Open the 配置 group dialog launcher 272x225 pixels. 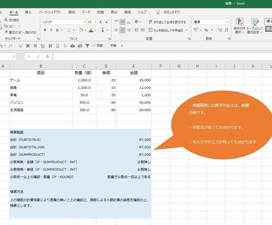point(189,38)
